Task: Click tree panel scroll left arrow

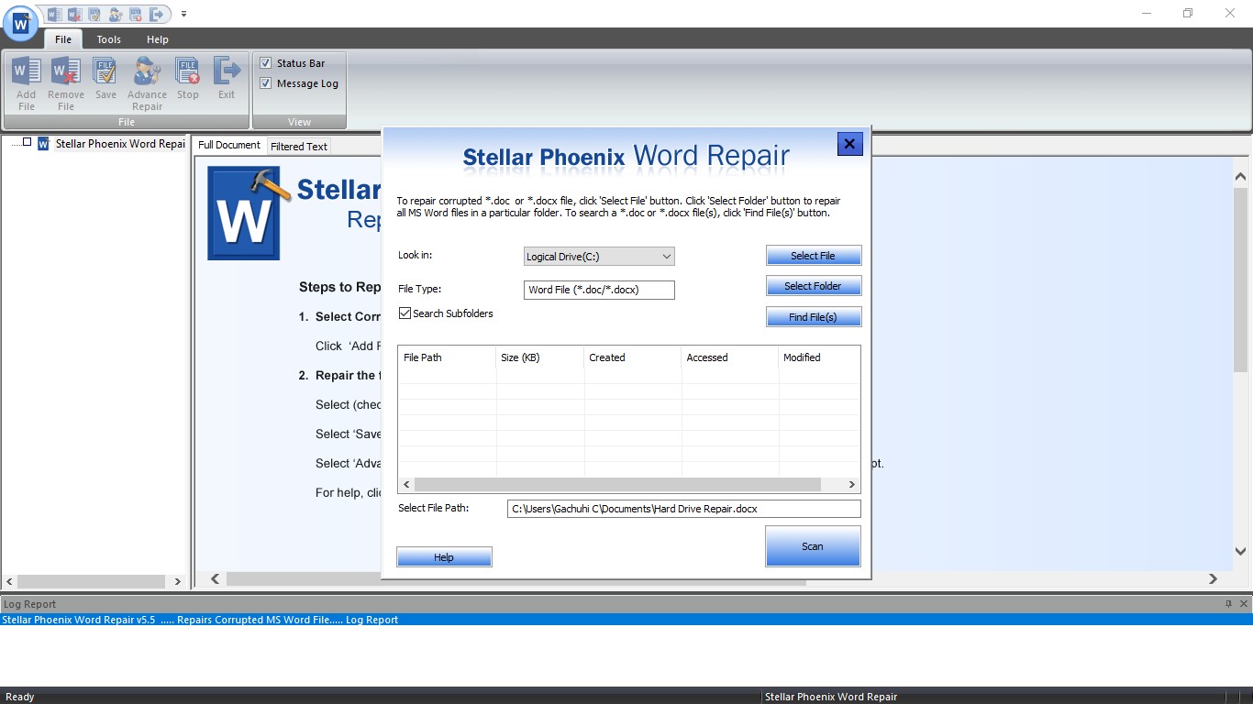Action: point(10,581)
